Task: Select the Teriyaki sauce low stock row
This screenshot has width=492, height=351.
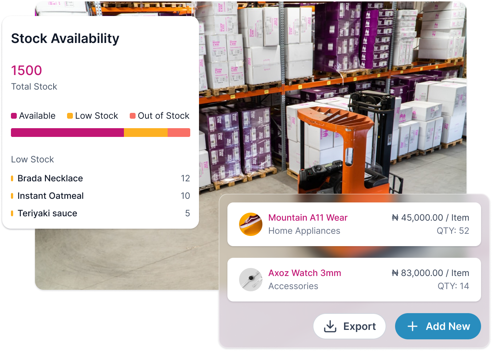Action: 101,213
